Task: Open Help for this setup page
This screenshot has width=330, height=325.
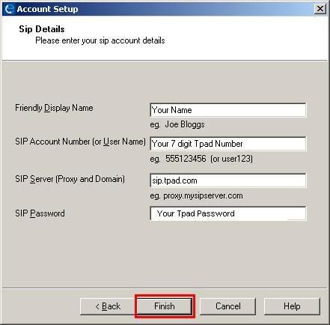Action: 292,306
